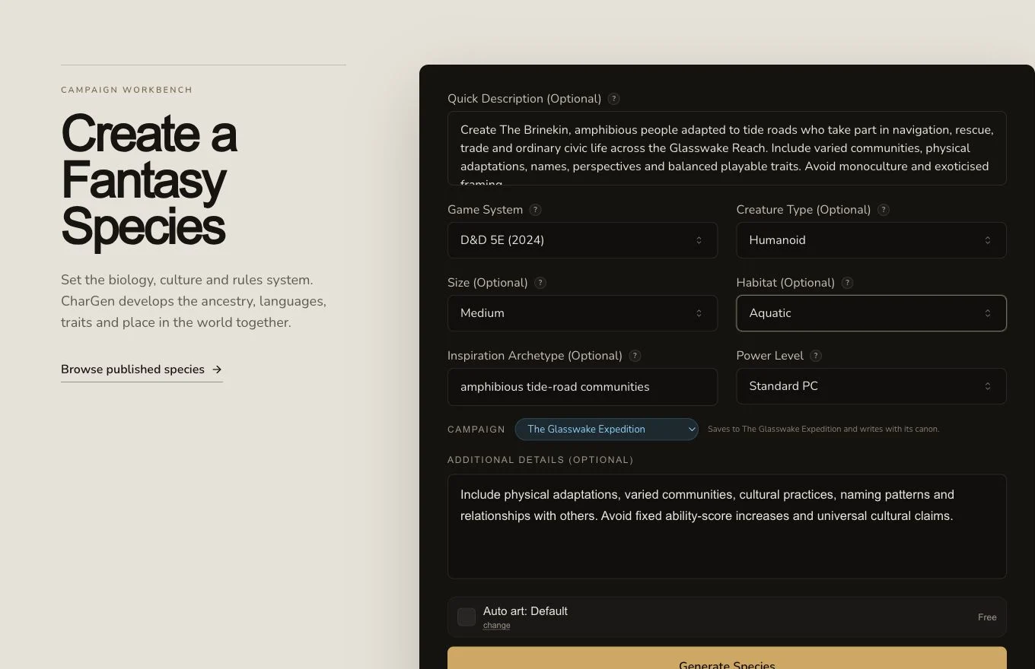The image size is (1035, 669).
Task: Click into the Additional Details text area
Action: (727, 527)
